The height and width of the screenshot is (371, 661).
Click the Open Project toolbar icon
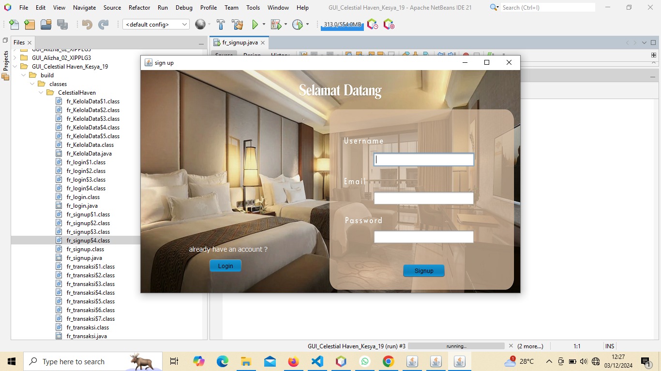[x=46, y=25]
